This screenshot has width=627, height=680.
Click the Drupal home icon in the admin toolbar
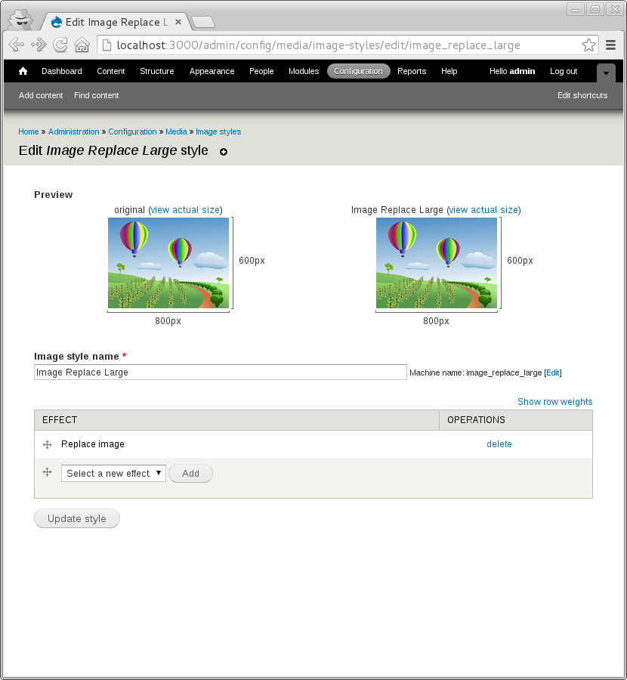tap(22, 70)
